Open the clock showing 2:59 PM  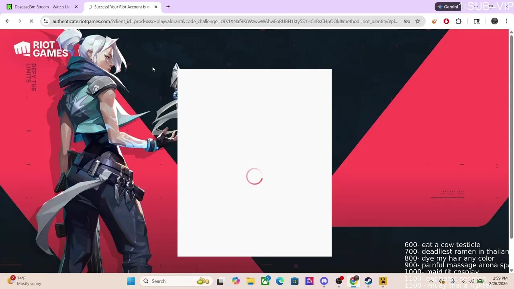[498, 281]
